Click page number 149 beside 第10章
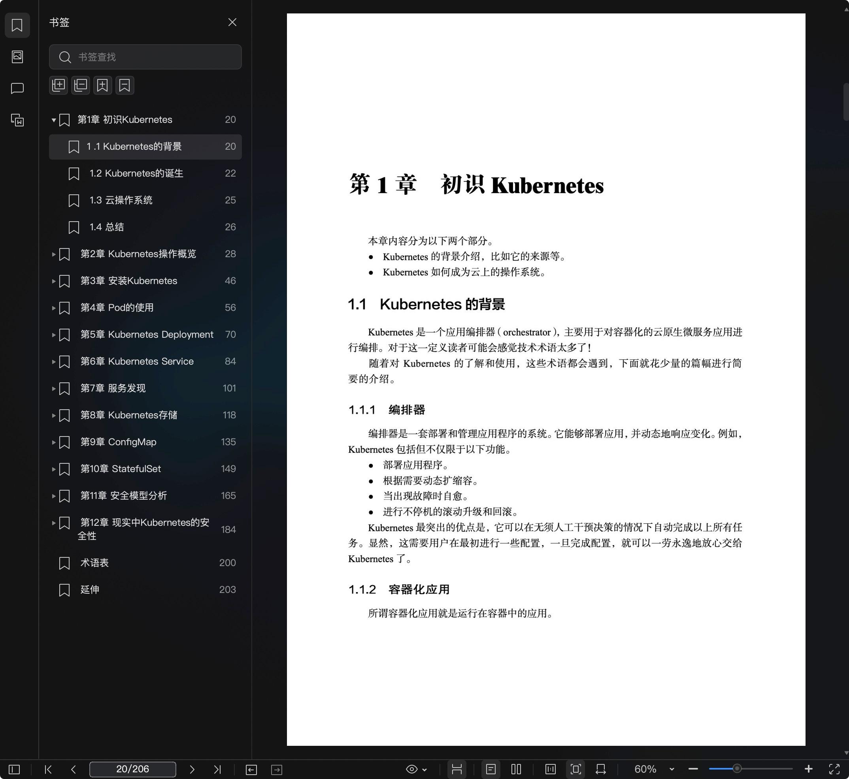Screen dimensions: 849x779 (x=228, y=469)
